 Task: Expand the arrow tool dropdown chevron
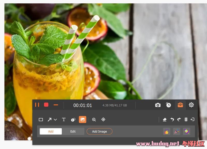coord(55,120)
